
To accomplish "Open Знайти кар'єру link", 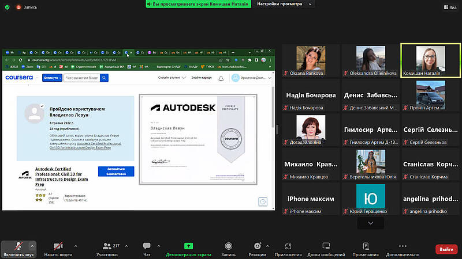I will click(x=202, y=78).
